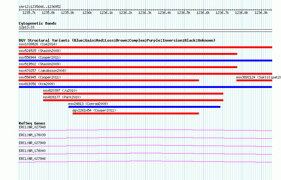Open the ERC1|NM_178040 transcript label
281x180 pixels.
[x=32, y=151]
